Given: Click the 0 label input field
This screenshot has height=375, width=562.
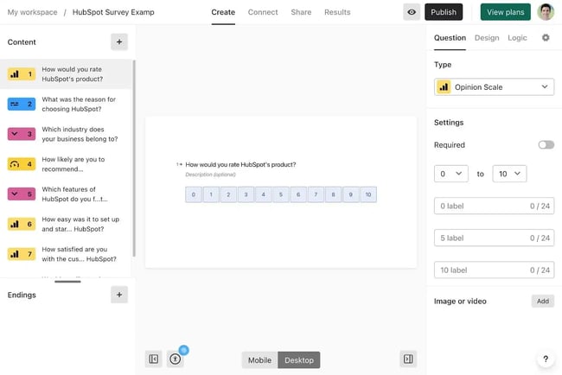Looking at the screenshot, I should [494, 206].
